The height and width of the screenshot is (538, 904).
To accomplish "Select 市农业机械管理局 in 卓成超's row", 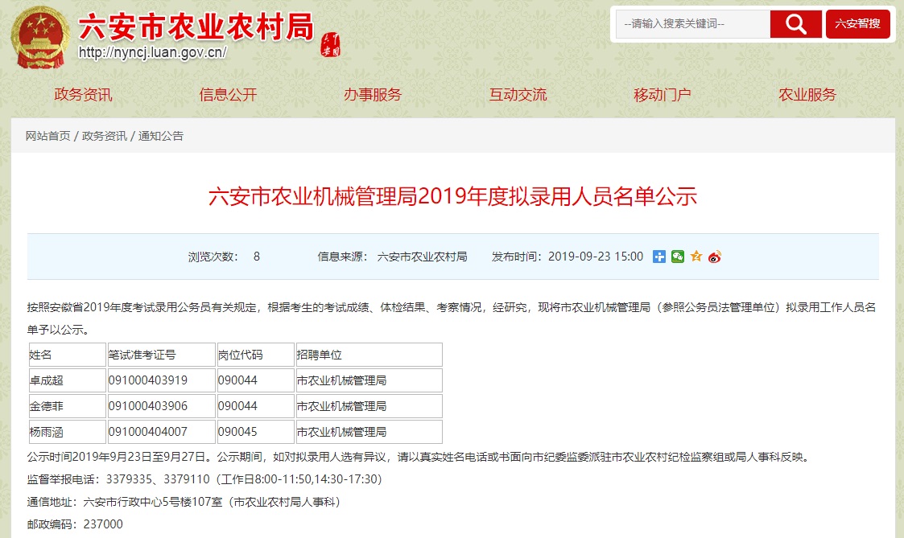I will [369, 380].
